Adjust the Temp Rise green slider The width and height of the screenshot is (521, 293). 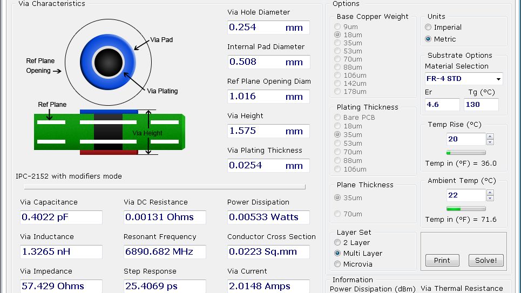pos(466,153)
